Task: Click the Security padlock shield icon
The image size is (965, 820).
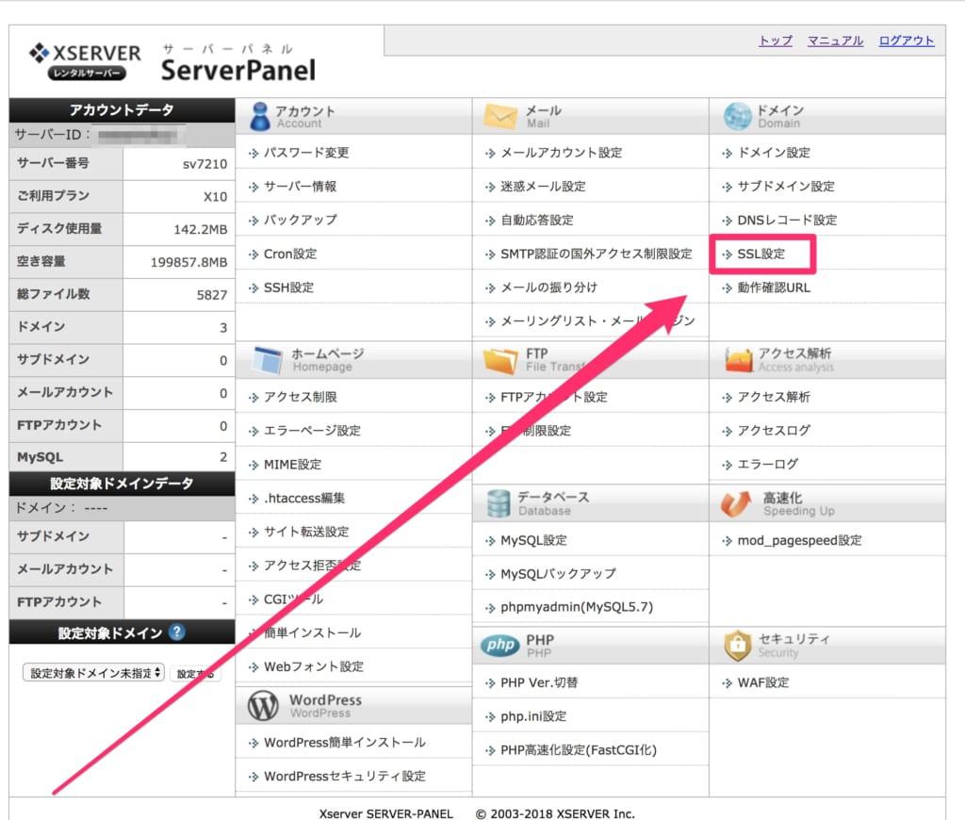Action: pos(737,646)
